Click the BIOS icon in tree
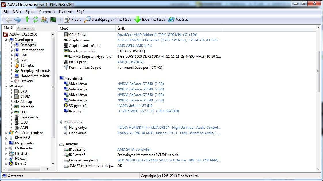Screen dimensions: 323x181 tap(17, 122)
